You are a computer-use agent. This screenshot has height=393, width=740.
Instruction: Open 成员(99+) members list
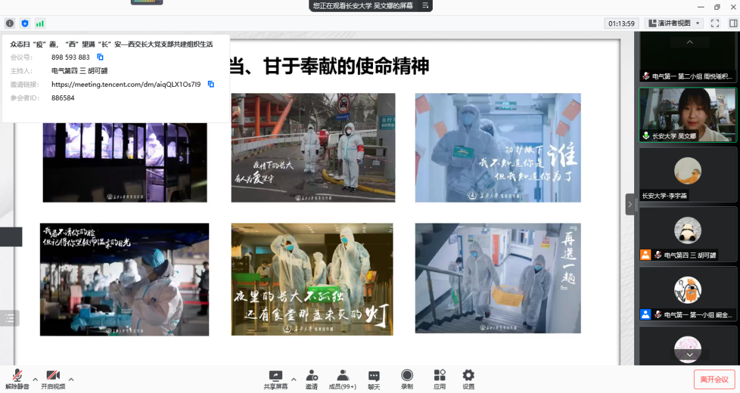342,379
